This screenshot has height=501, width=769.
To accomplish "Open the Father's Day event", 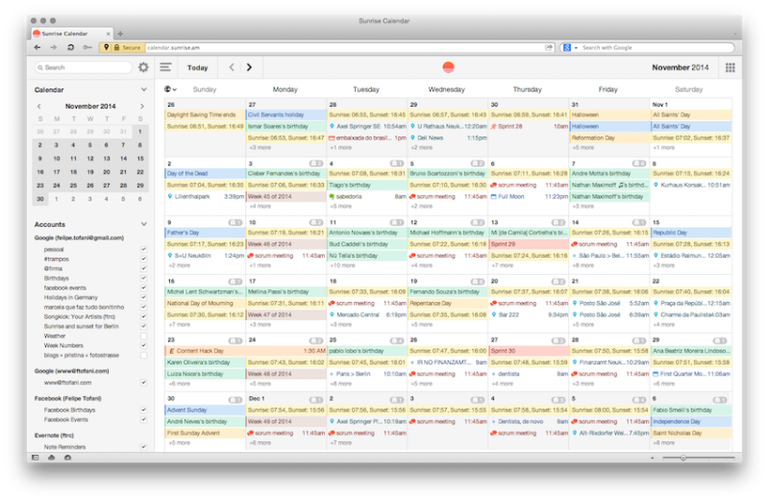I will (x=205, y=233).
